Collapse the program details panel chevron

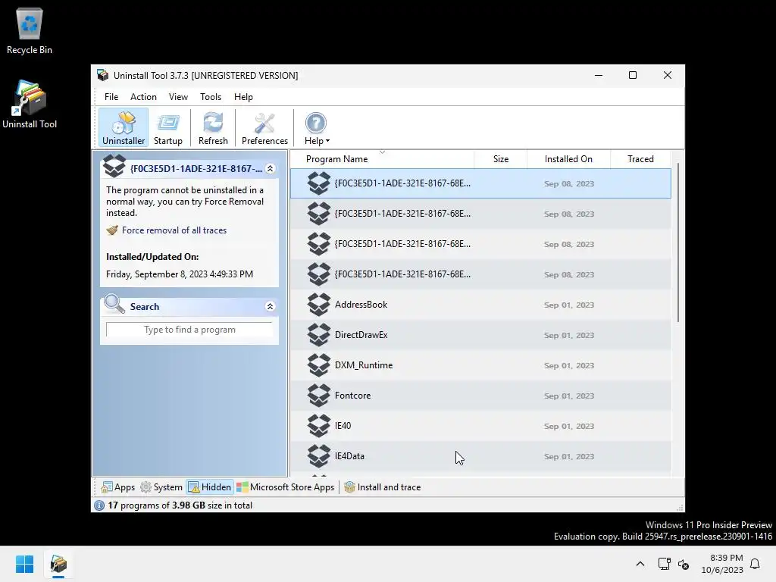(x=271, y=169)
